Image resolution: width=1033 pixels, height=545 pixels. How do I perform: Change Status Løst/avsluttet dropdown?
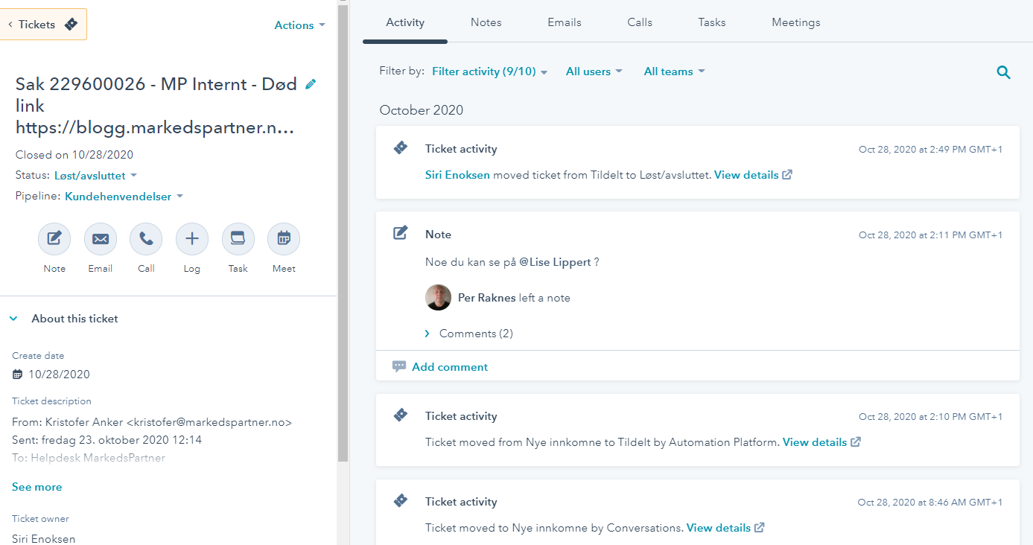tap(95, 176)
